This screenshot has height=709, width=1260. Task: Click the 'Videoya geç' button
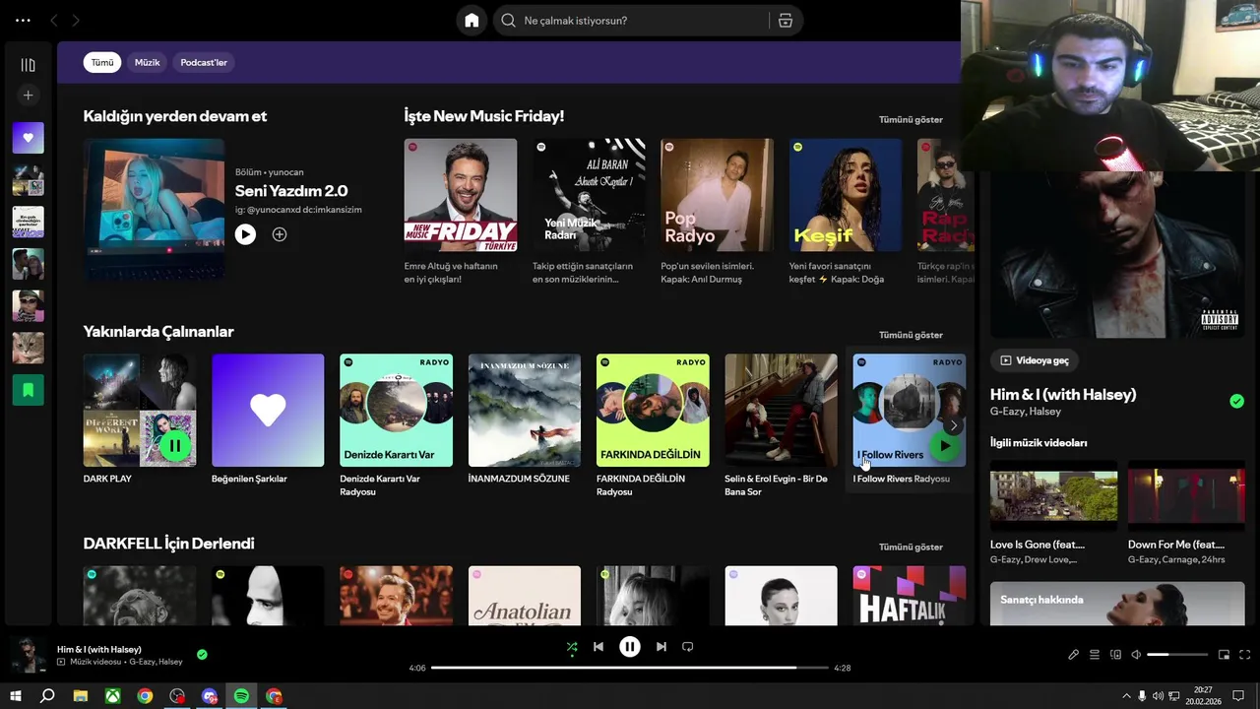1034,360
